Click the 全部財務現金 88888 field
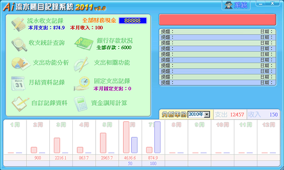This screenshot has height=170, width=284. coord(133,21)
